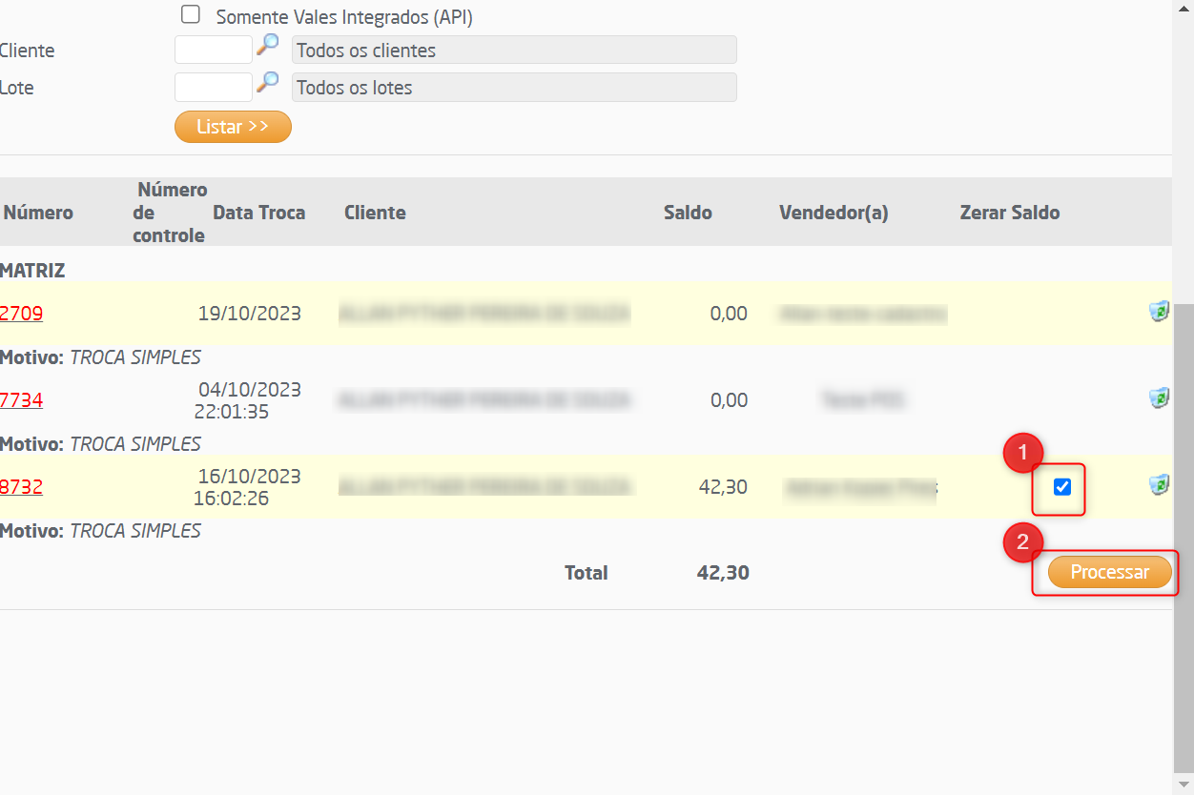Viewport: 1194px width, 795px height.
Task: Select date 16/10/2023 16:02:26
Action: tap(247, 487)
